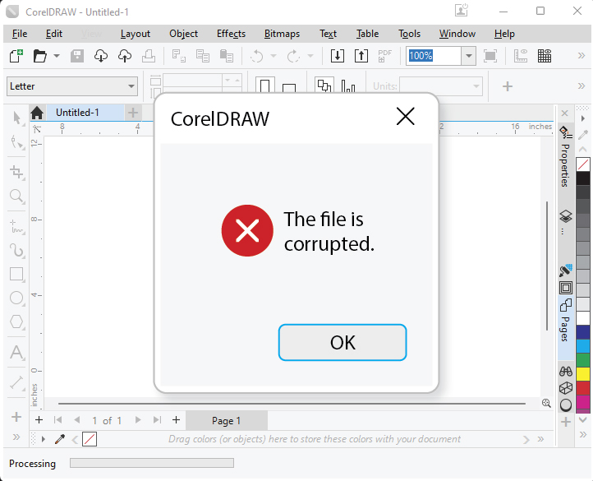Expand the standard toolbar overflow chevron
This screenshot has width=593, height=481.
[x=582, y=56]
